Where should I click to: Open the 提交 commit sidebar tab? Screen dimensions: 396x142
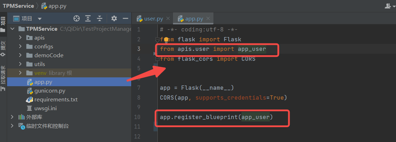3,48
